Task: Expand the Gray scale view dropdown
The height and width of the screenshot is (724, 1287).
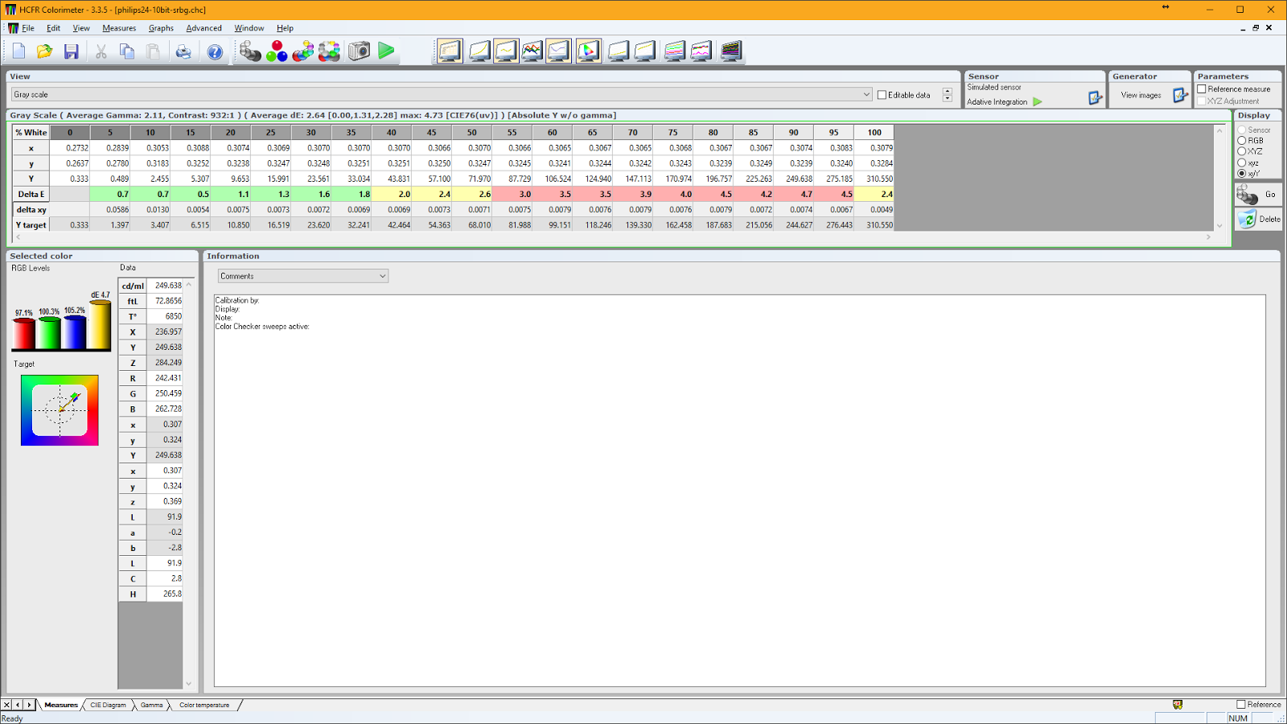Action: click(442, 95)
